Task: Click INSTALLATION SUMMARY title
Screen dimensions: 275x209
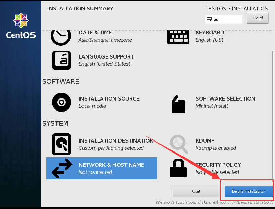Action: 80,9
